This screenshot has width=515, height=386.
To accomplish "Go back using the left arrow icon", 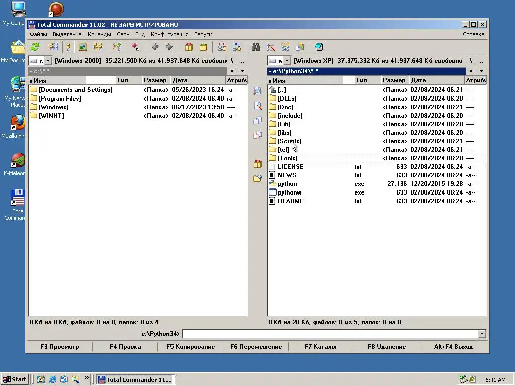I will [155, 47].
